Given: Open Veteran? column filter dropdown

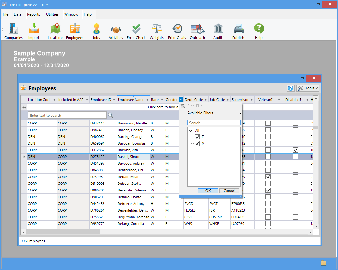Looking at the screenshot, I should click(x=279, y=100).
